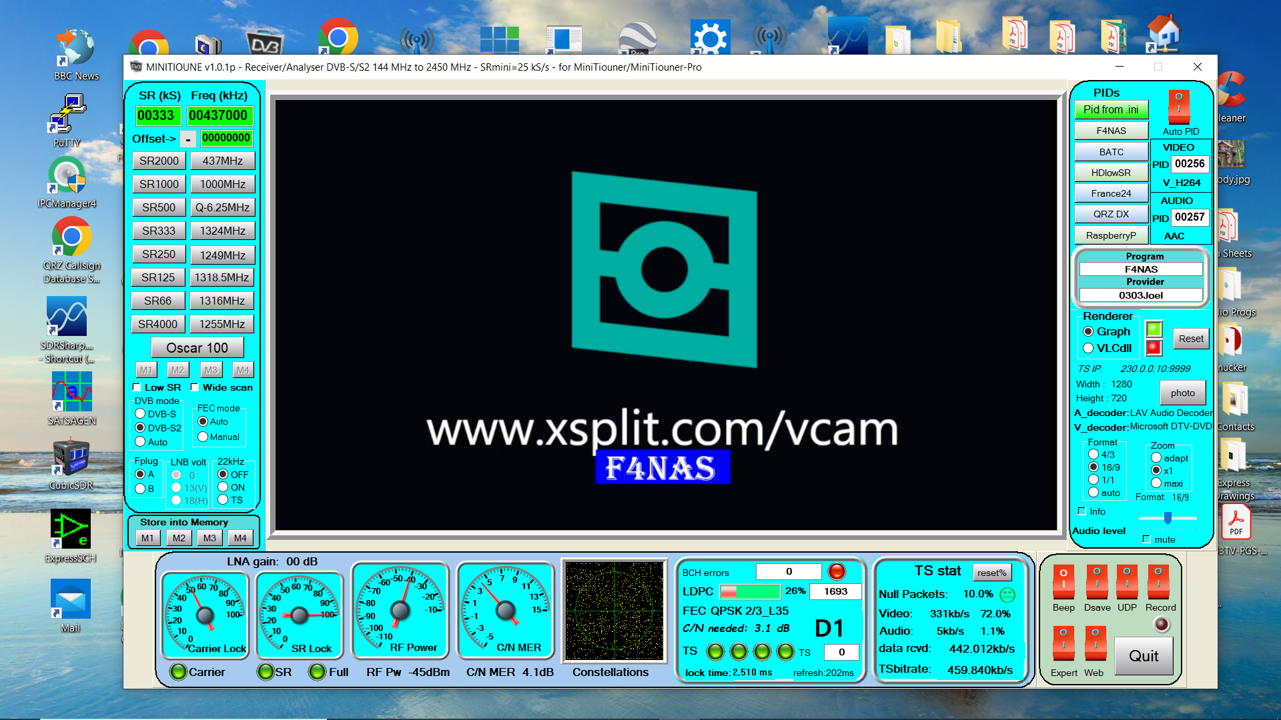Flip the Dsave red switch
Viewport: 1281px width, 720px height.
[x=1096, y=581]
